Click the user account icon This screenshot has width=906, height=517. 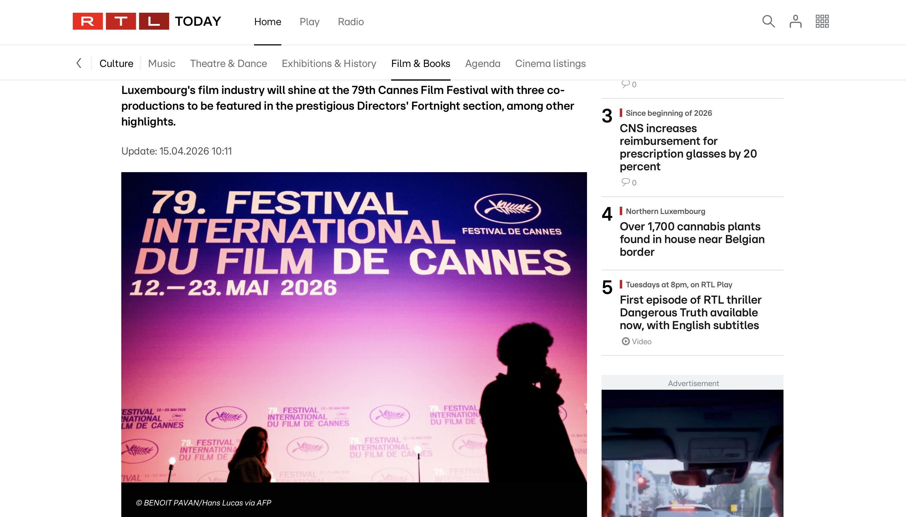point(795,21)
